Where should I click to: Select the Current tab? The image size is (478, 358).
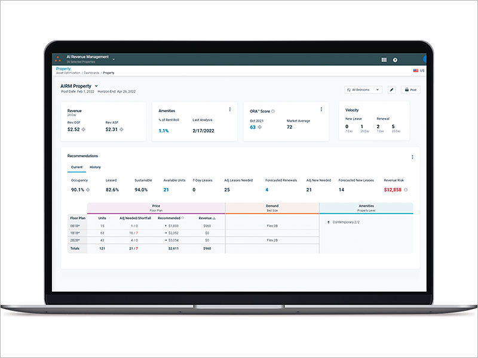76,167
